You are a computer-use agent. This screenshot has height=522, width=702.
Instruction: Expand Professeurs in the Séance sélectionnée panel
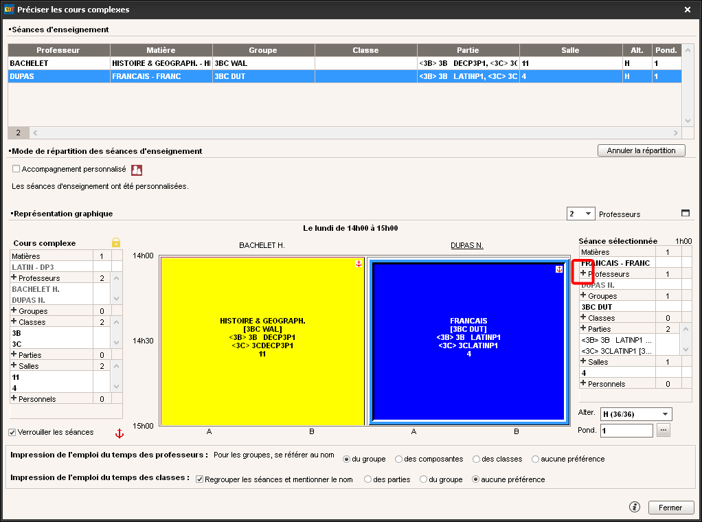[x=583, y=273]
